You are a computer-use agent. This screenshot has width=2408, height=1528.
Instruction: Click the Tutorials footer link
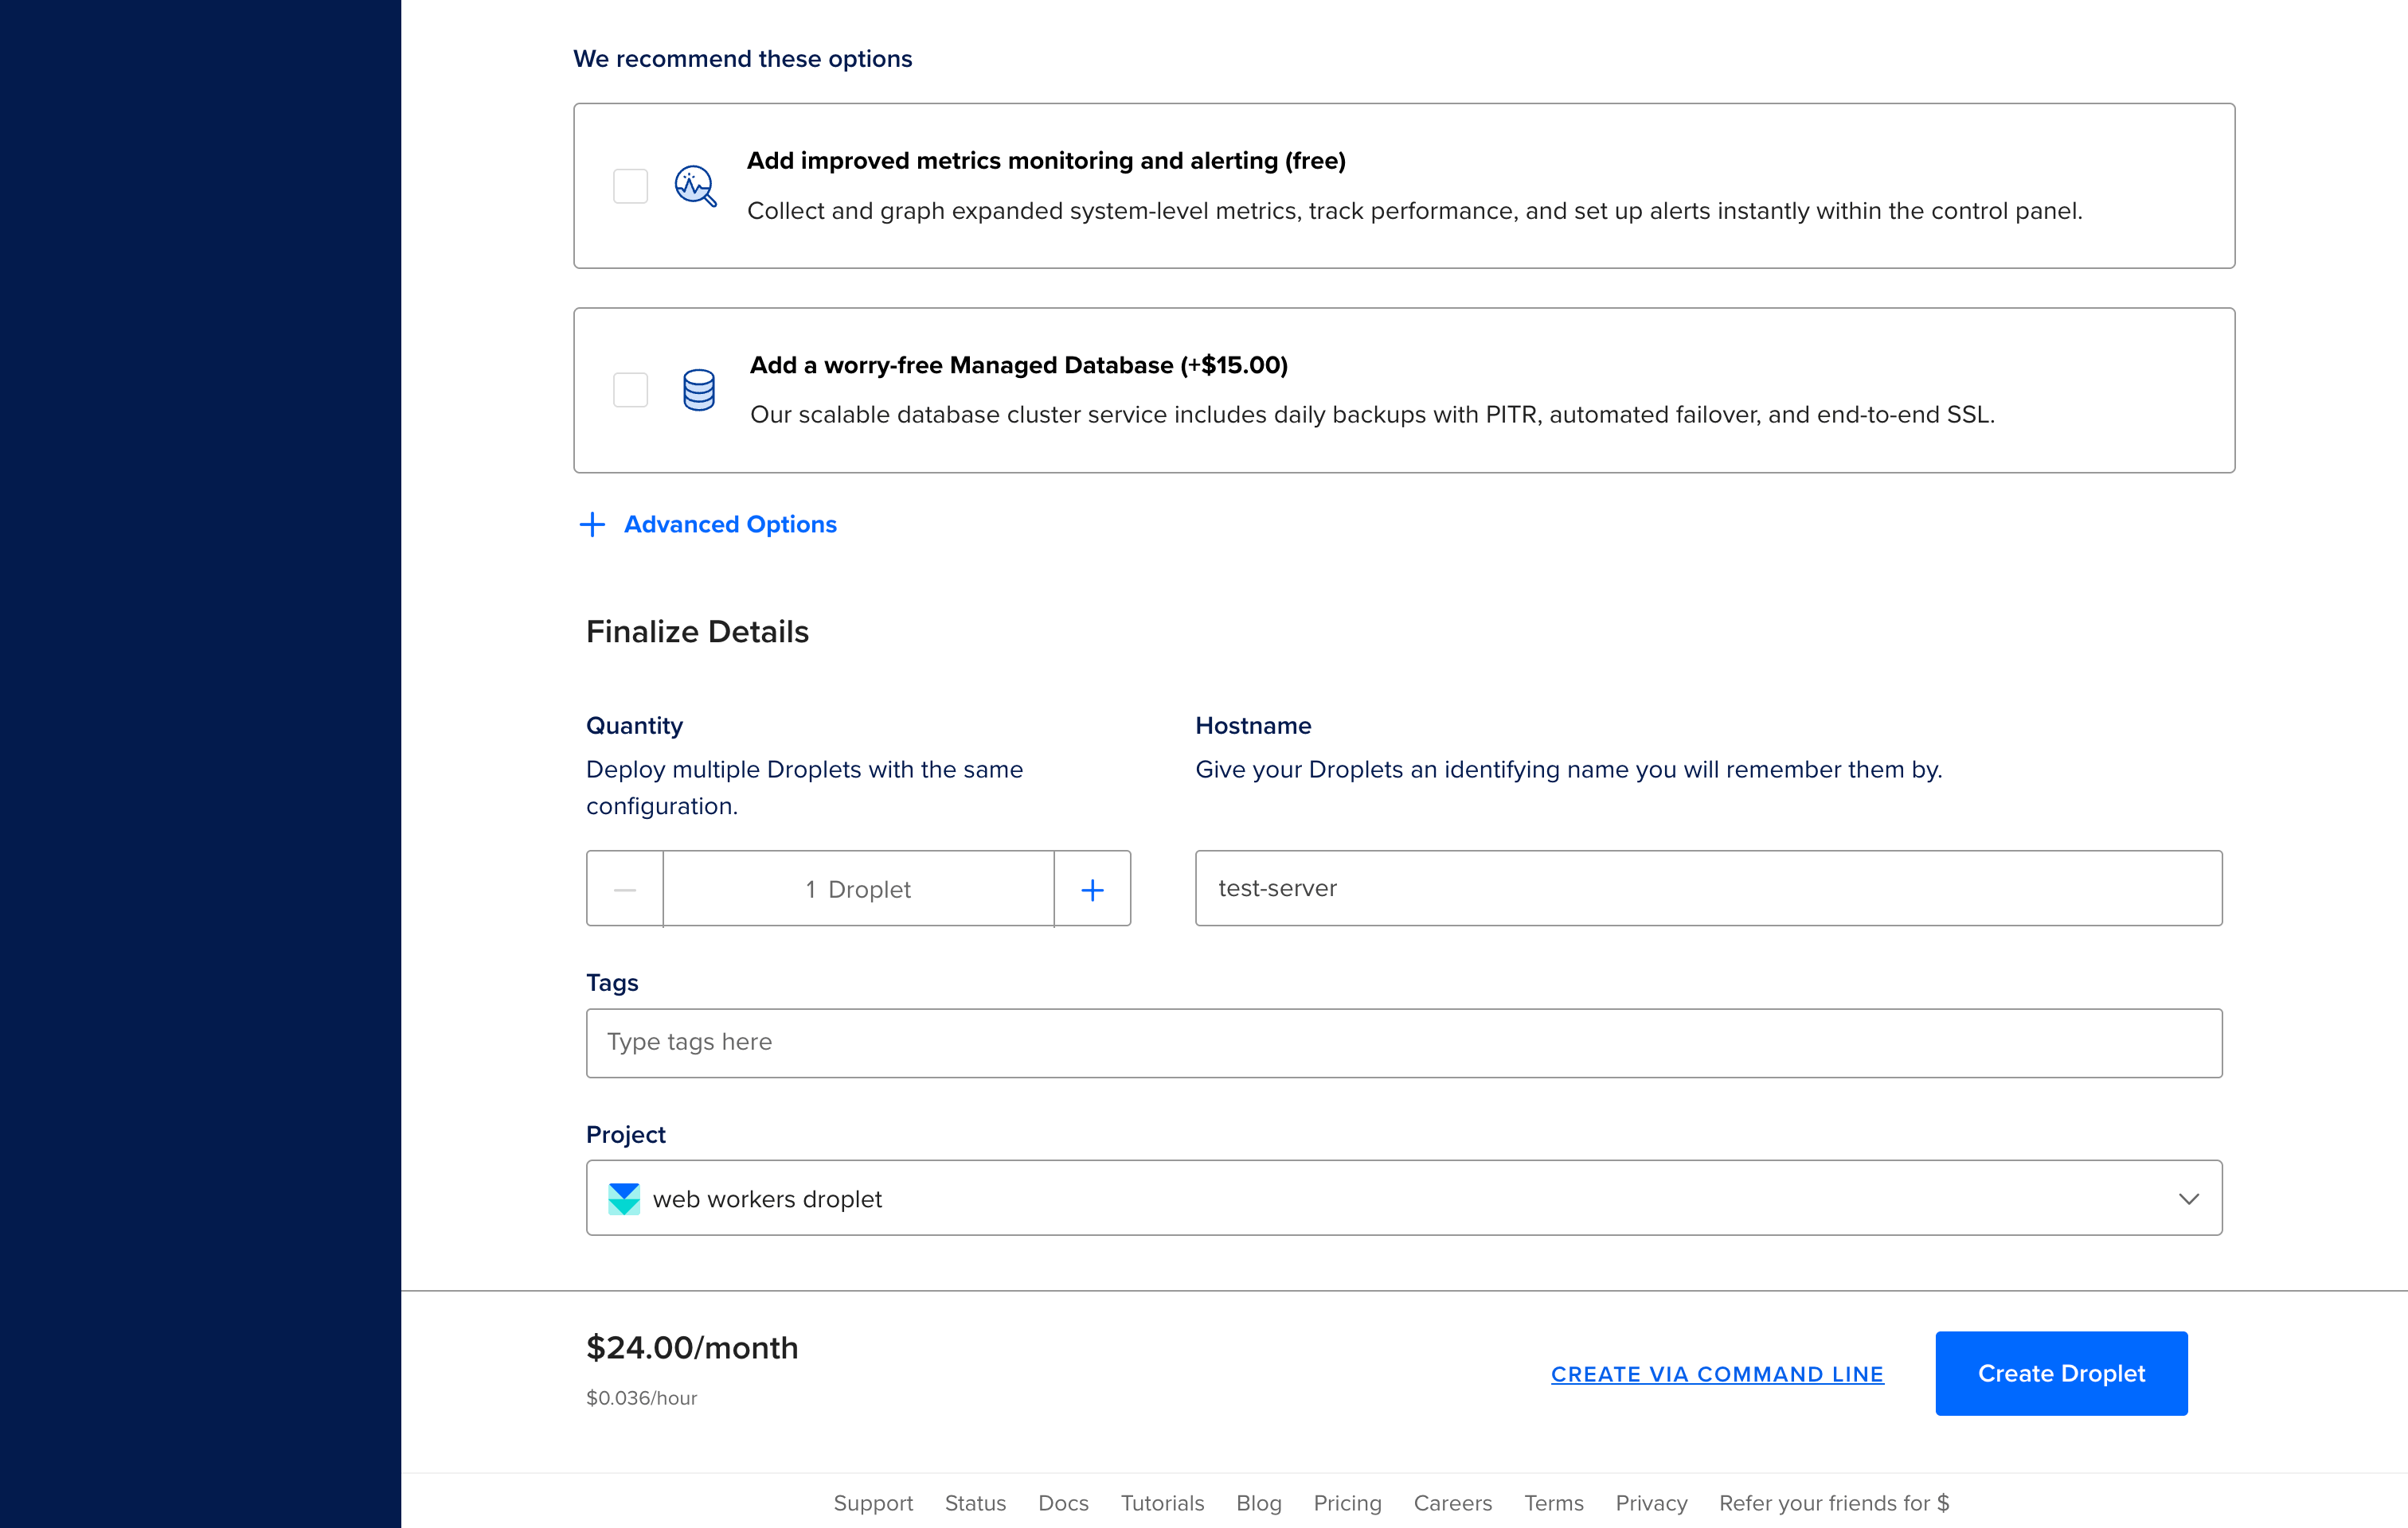coord(1162,1503)
